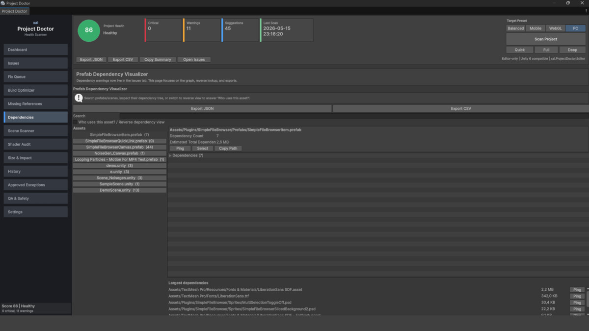Select NoiseGen_Canvas.prefab (1) asset
This screenshot has width=589, height=331.
coord(119,153)
